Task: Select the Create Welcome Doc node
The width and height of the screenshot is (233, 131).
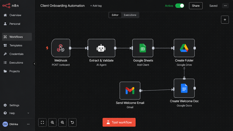Action: point(184,88)
